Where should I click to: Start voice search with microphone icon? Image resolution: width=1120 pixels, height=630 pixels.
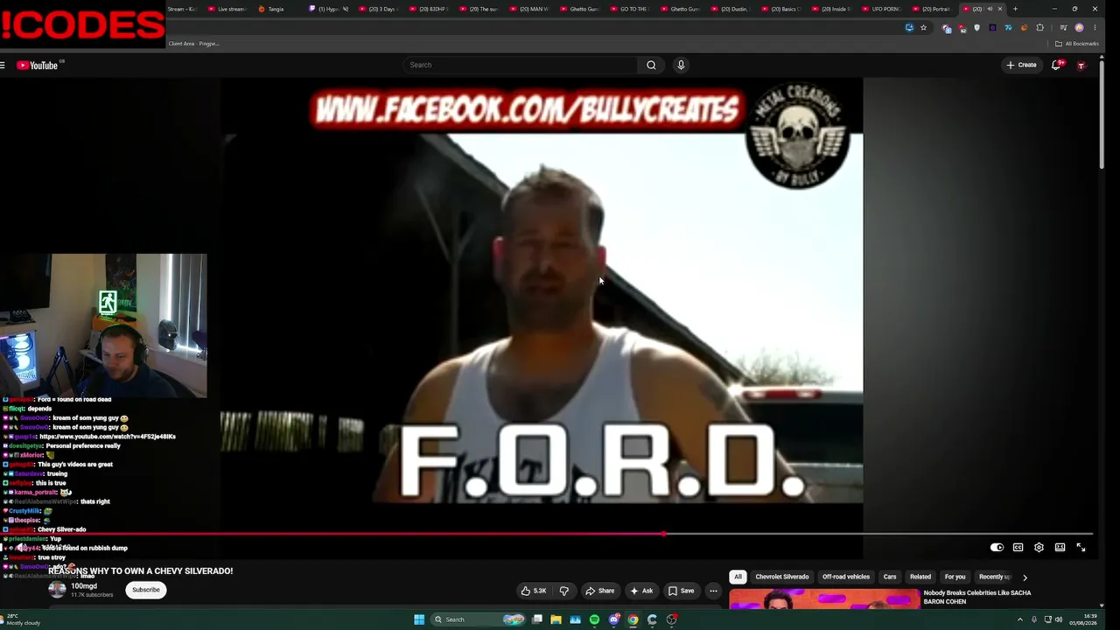point(681,65)
